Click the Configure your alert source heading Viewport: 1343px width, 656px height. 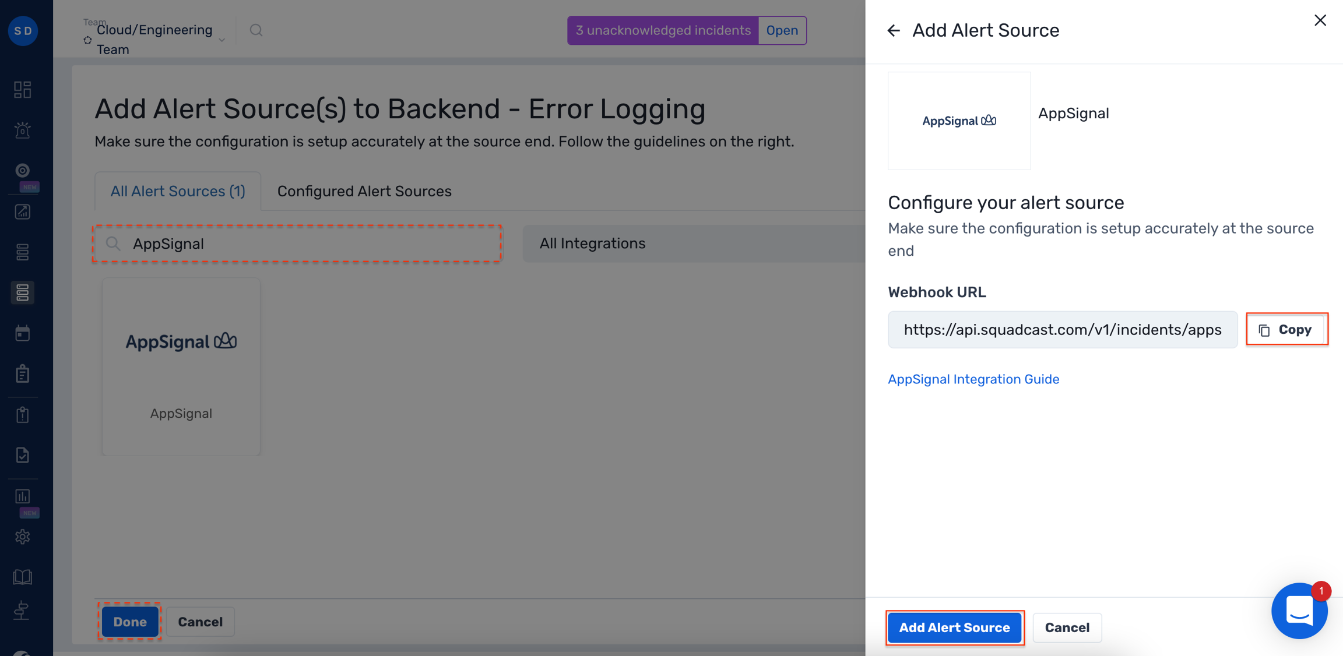pyautogui.click(x=1006, y=202)
